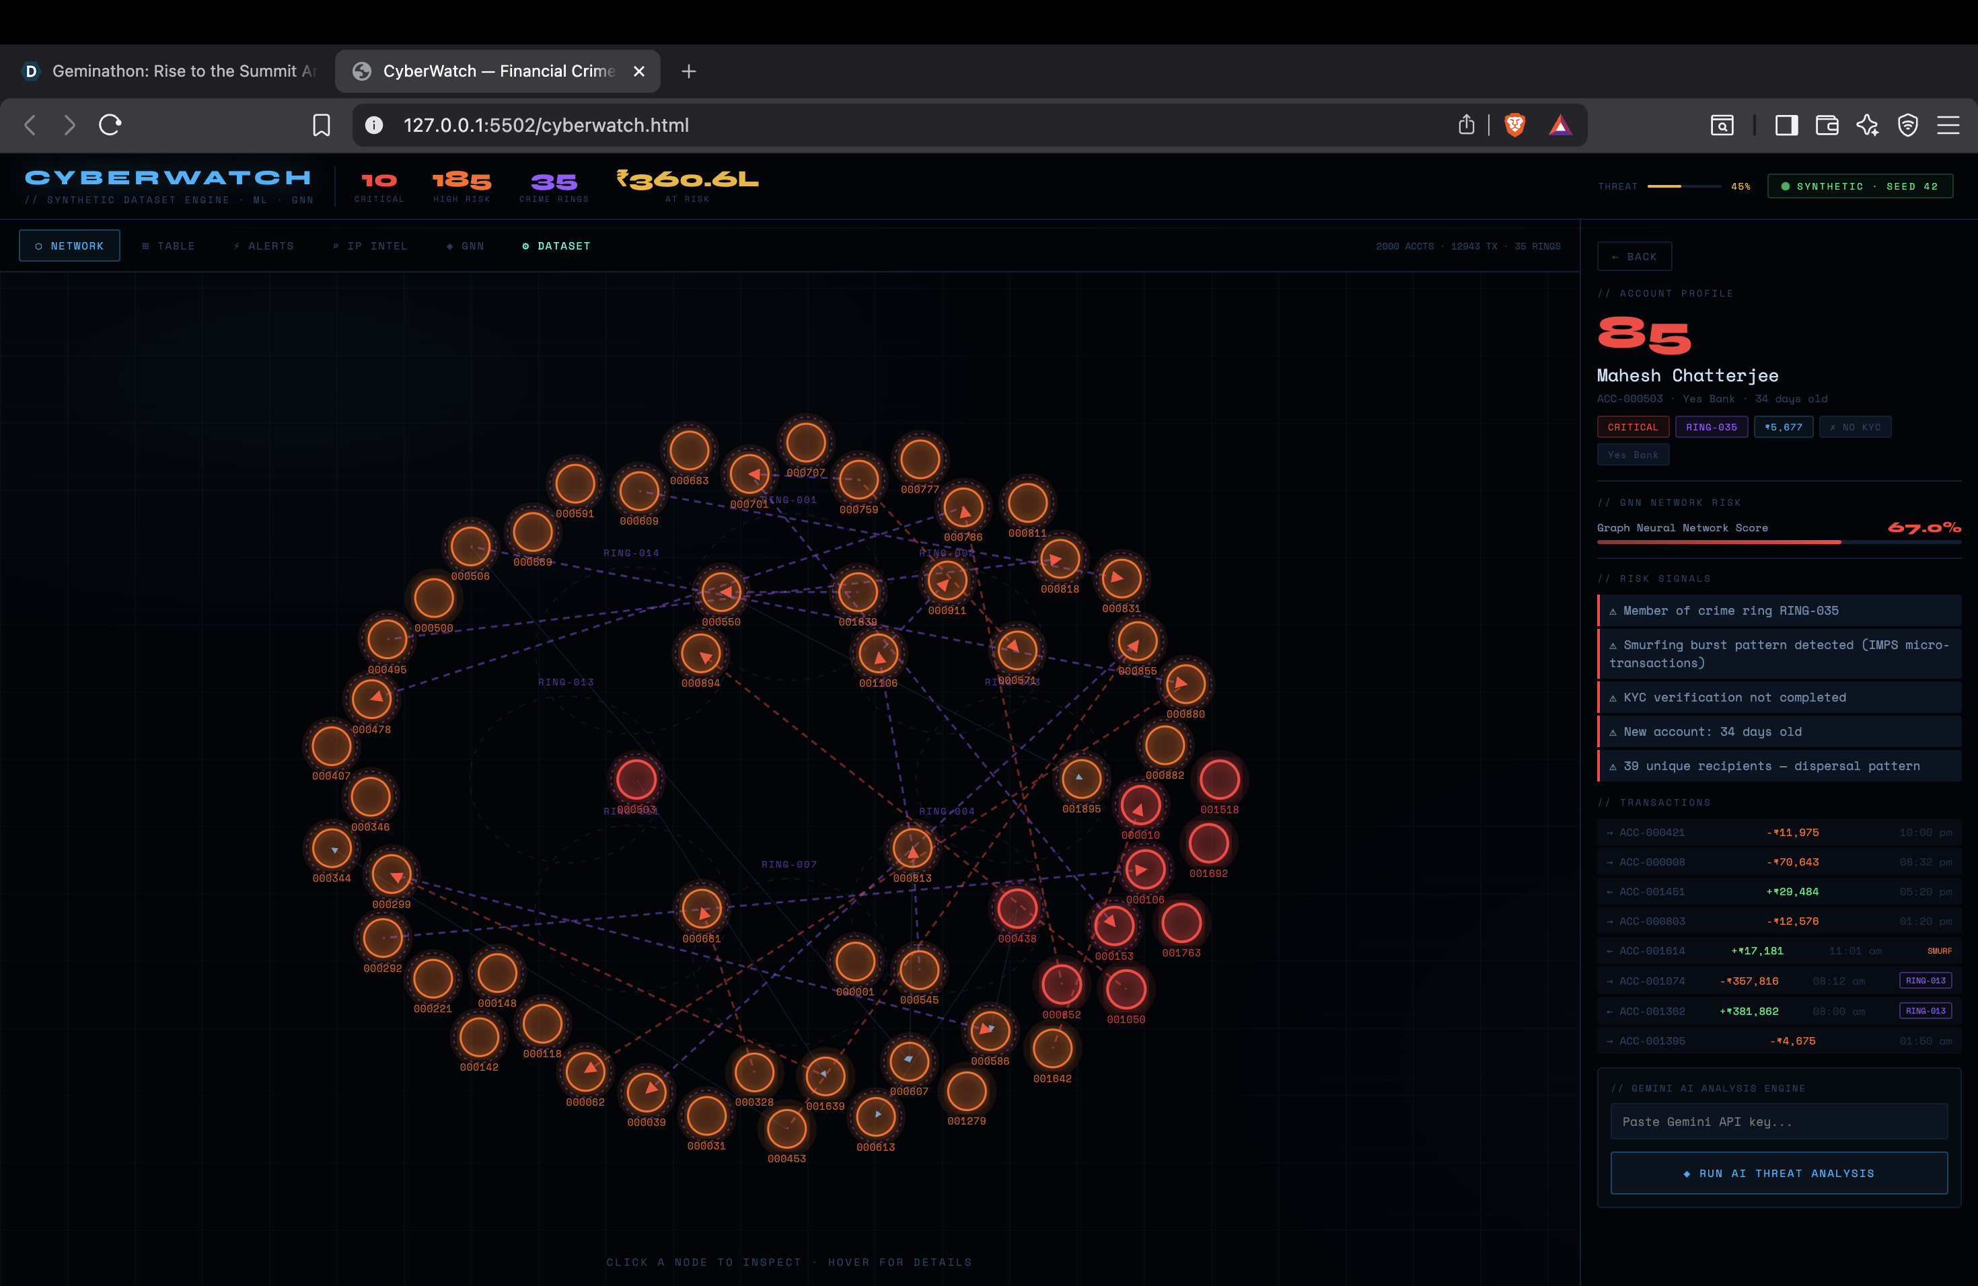The width and height of the screenshot is (1978, 1286).
Task: Click the bookmark icon in the toolbar
Action: tap(321, 124)
